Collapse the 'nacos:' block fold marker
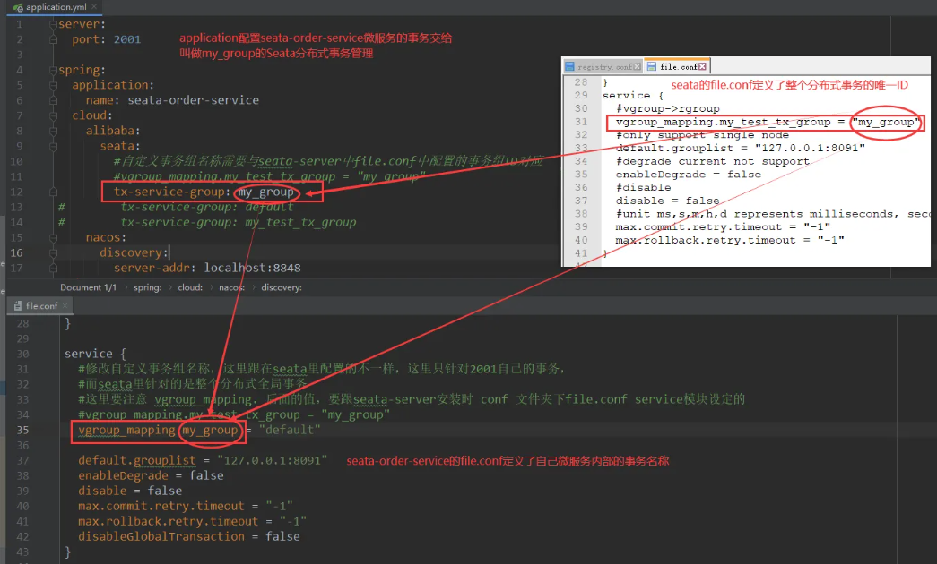The width and height of the screenshot is (937, 564). pyautogui.click(x=53, y=237)
